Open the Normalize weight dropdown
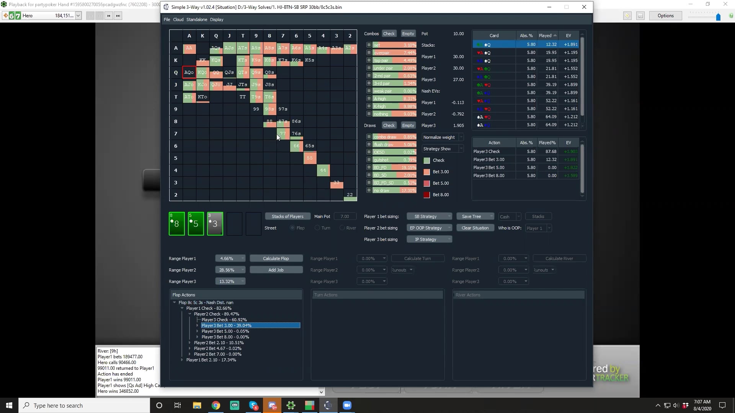735x413 pixels. 443,137
